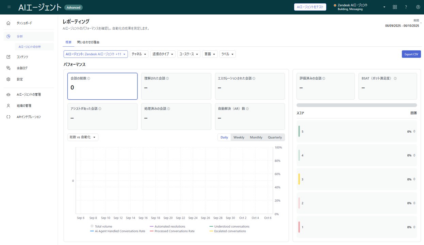Click the info icon next to 自動解決（AR）数
Screen dimensions: 424x245
pos(247,109)
